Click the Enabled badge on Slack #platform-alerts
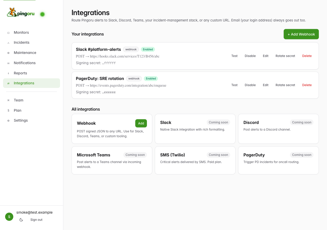Screen dimensions: 327x230 point(148,49)
